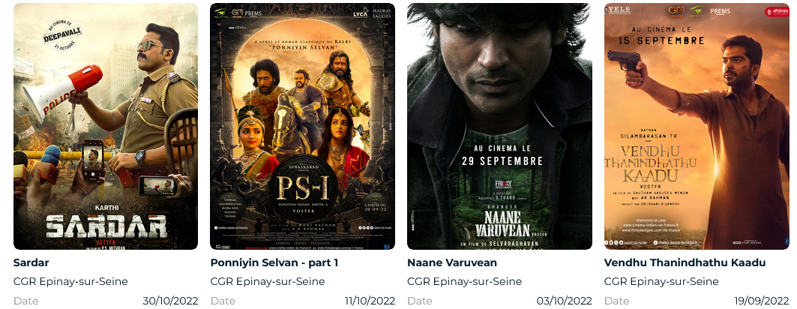
Task: Click the Date label under Ponniyin Selvan
Action: [223, 301]
